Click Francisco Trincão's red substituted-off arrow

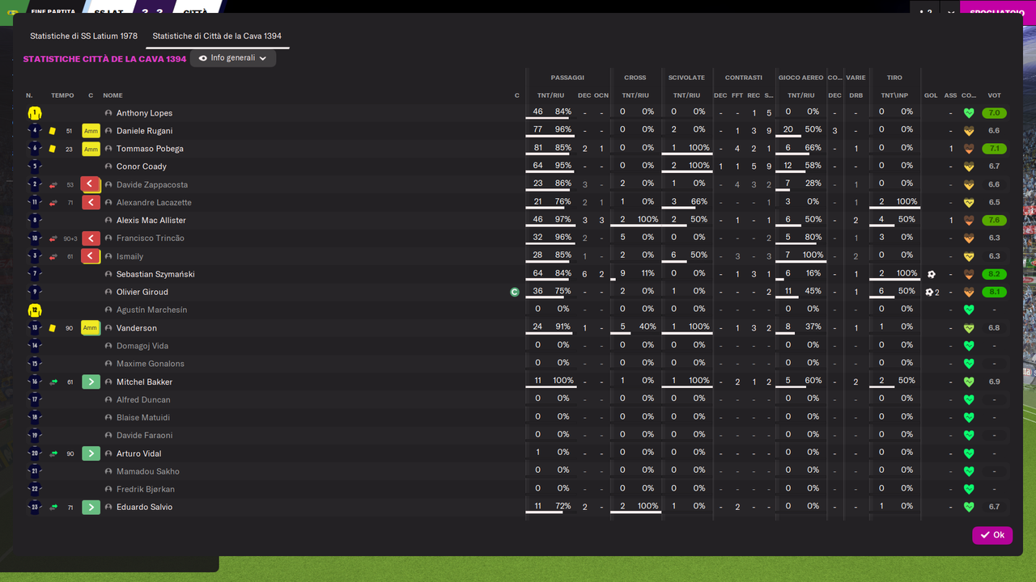[x=90, y=238]
